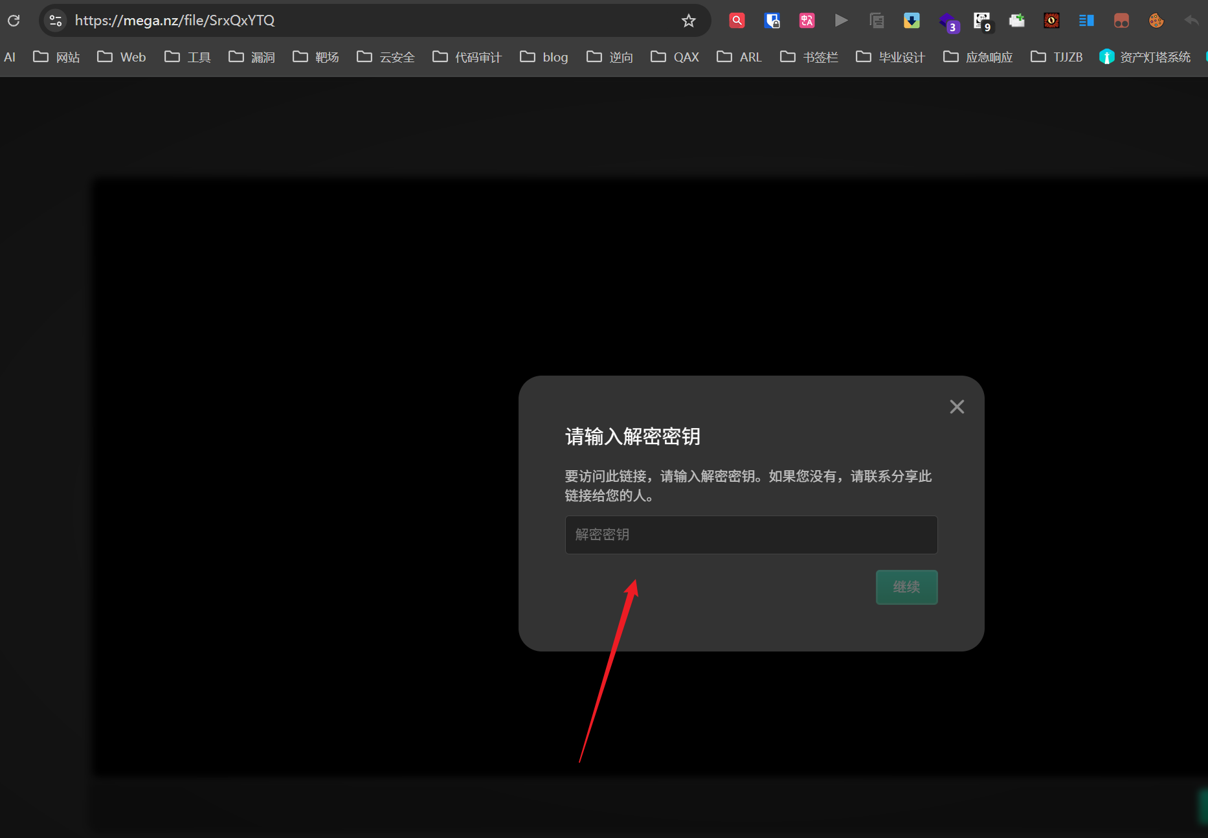Image resolution: width=1208 pixels, height=838 pixels.
Task: Click the blue download arrow extension
Action: pyautogui.click(x=912, y=21)
